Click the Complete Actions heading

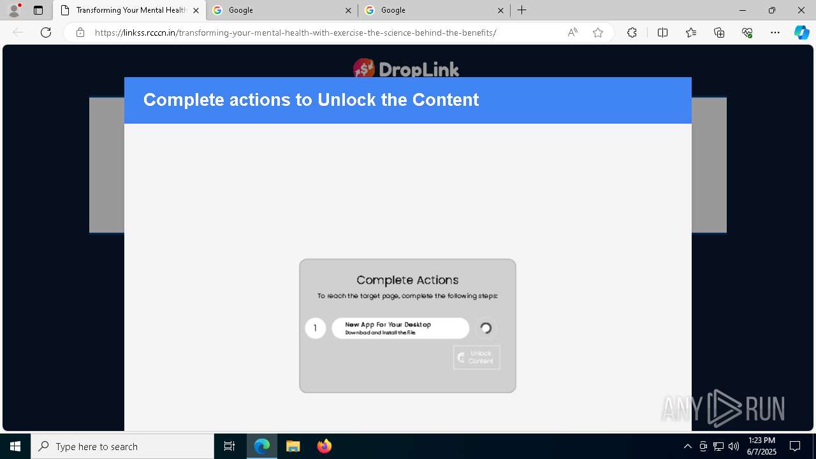(x=407, y=280)
